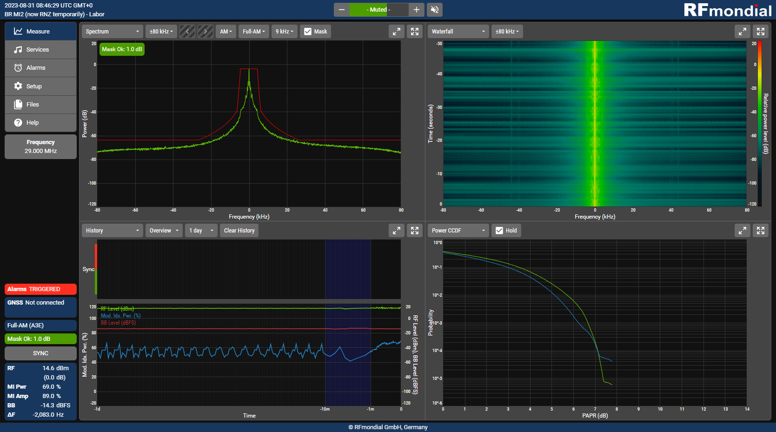Screen dimensions: 776x432
Task: Open the Waterfall ±80 kHz span dropdown
Action: [x=507, y=32]
